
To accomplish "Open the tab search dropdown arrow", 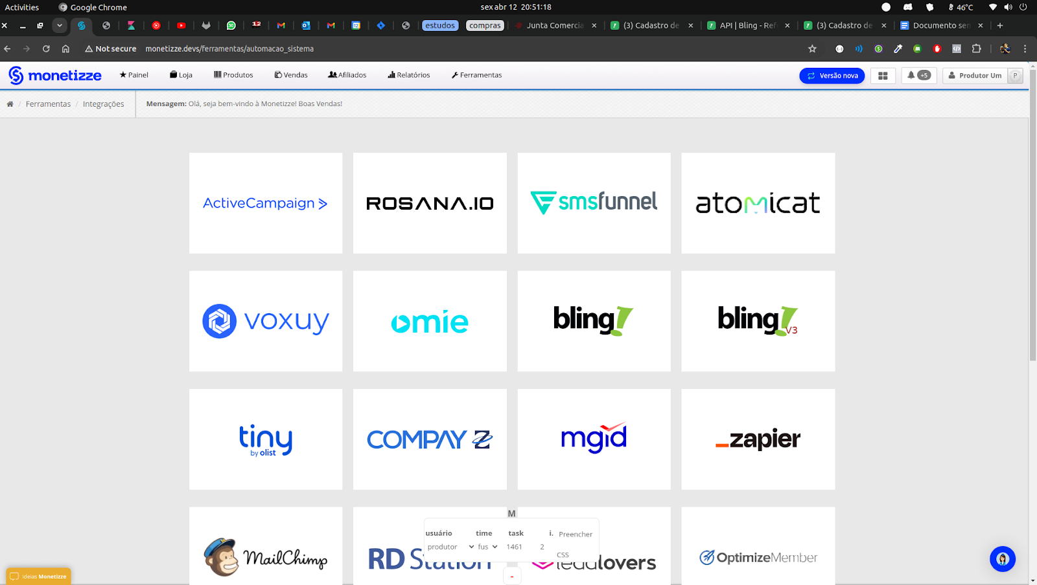I will tap(60, 26).
